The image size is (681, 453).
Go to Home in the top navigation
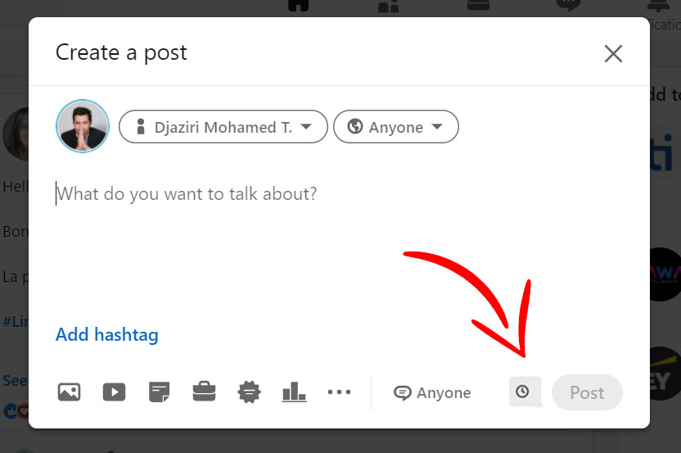click(x=299, y=6)
